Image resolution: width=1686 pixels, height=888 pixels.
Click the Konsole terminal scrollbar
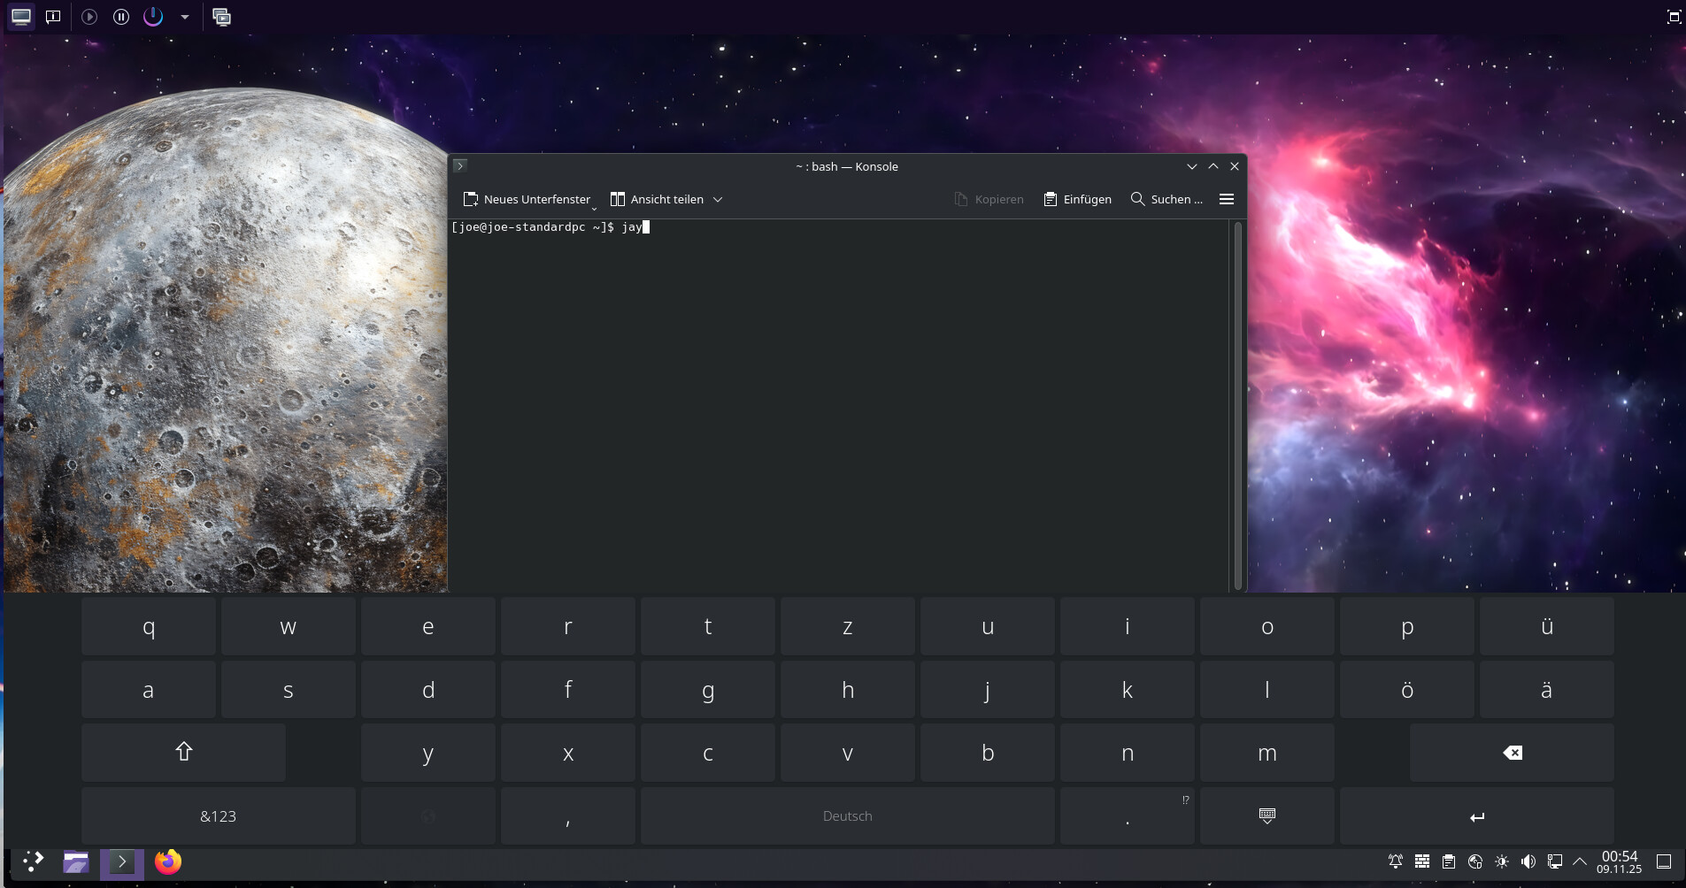(x=1237, y=404)
